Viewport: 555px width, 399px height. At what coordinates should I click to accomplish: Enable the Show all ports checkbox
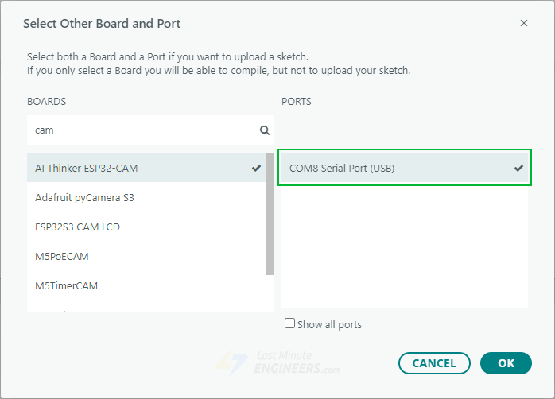pos(290,323)
